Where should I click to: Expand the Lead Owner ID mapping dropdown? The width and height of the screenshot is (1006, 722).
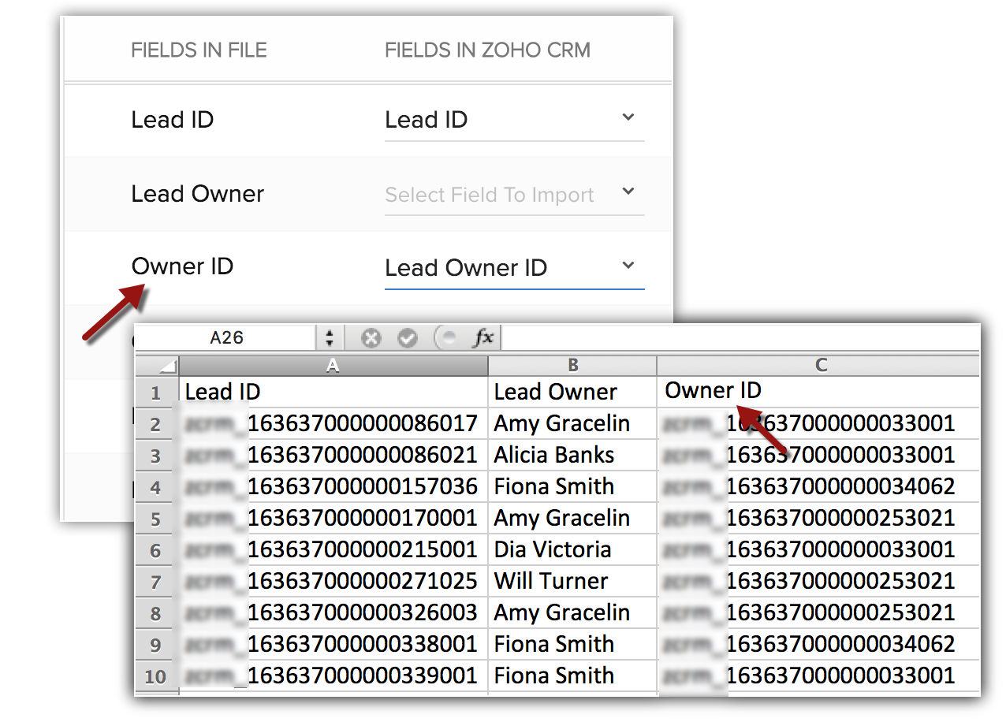tap(628, 266)
